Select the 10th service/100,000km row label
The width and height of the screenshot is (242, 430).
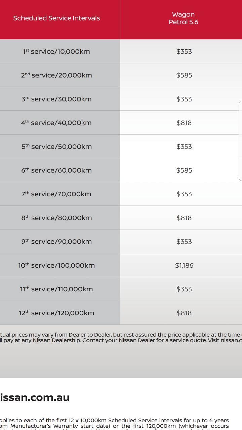(56, 265)
